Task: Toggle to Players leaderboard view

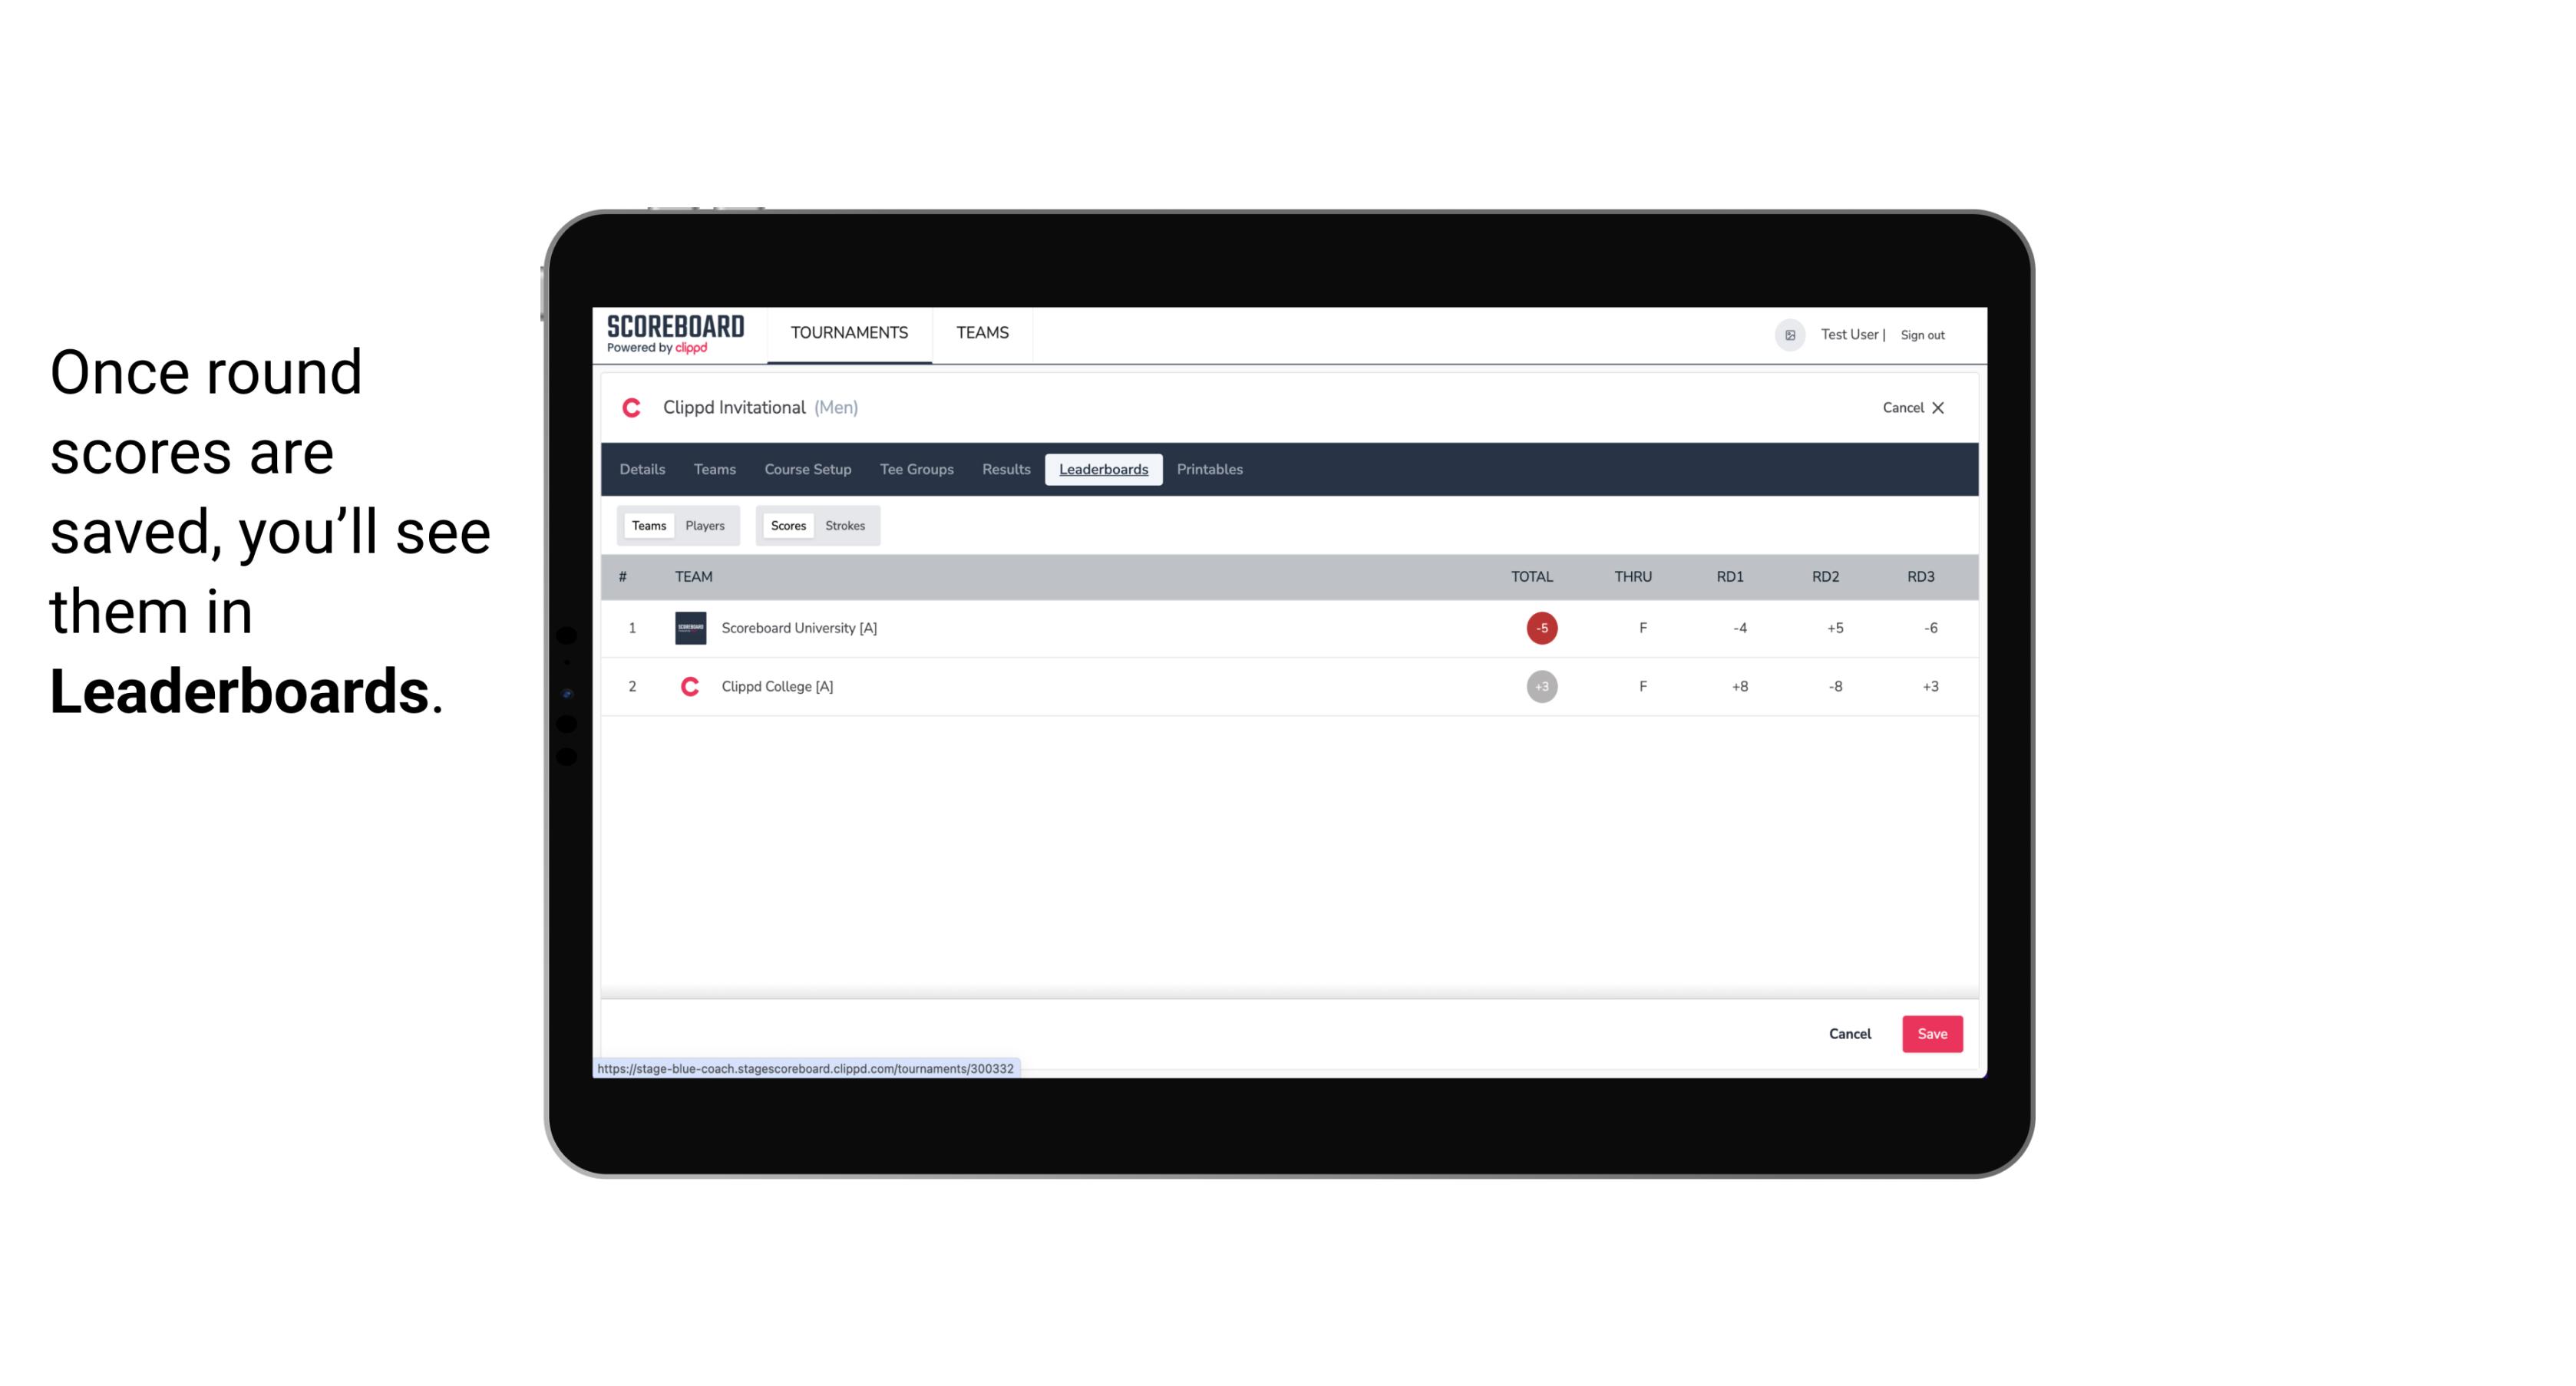Action: pos(705,526)
